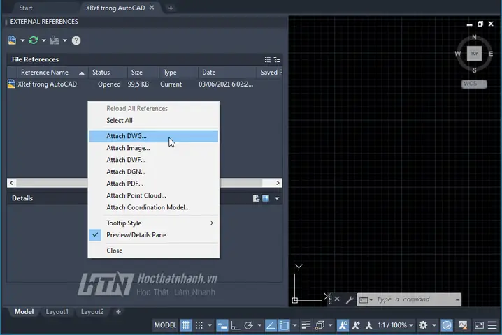Screen dimensions: 502x335
Task: Switch to the Layout2 tab
Action: (92, 312)
